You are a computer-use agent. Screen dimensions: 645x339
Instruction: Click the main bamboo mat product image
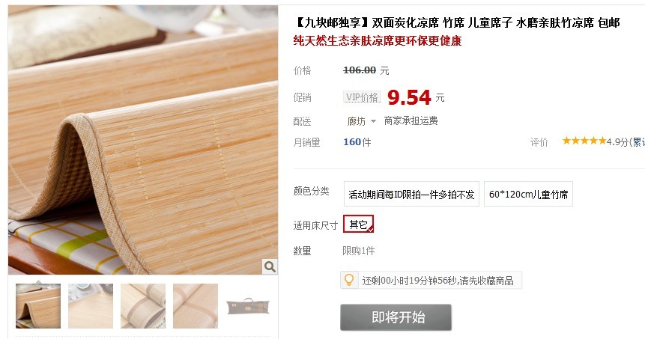coord(143,140)
